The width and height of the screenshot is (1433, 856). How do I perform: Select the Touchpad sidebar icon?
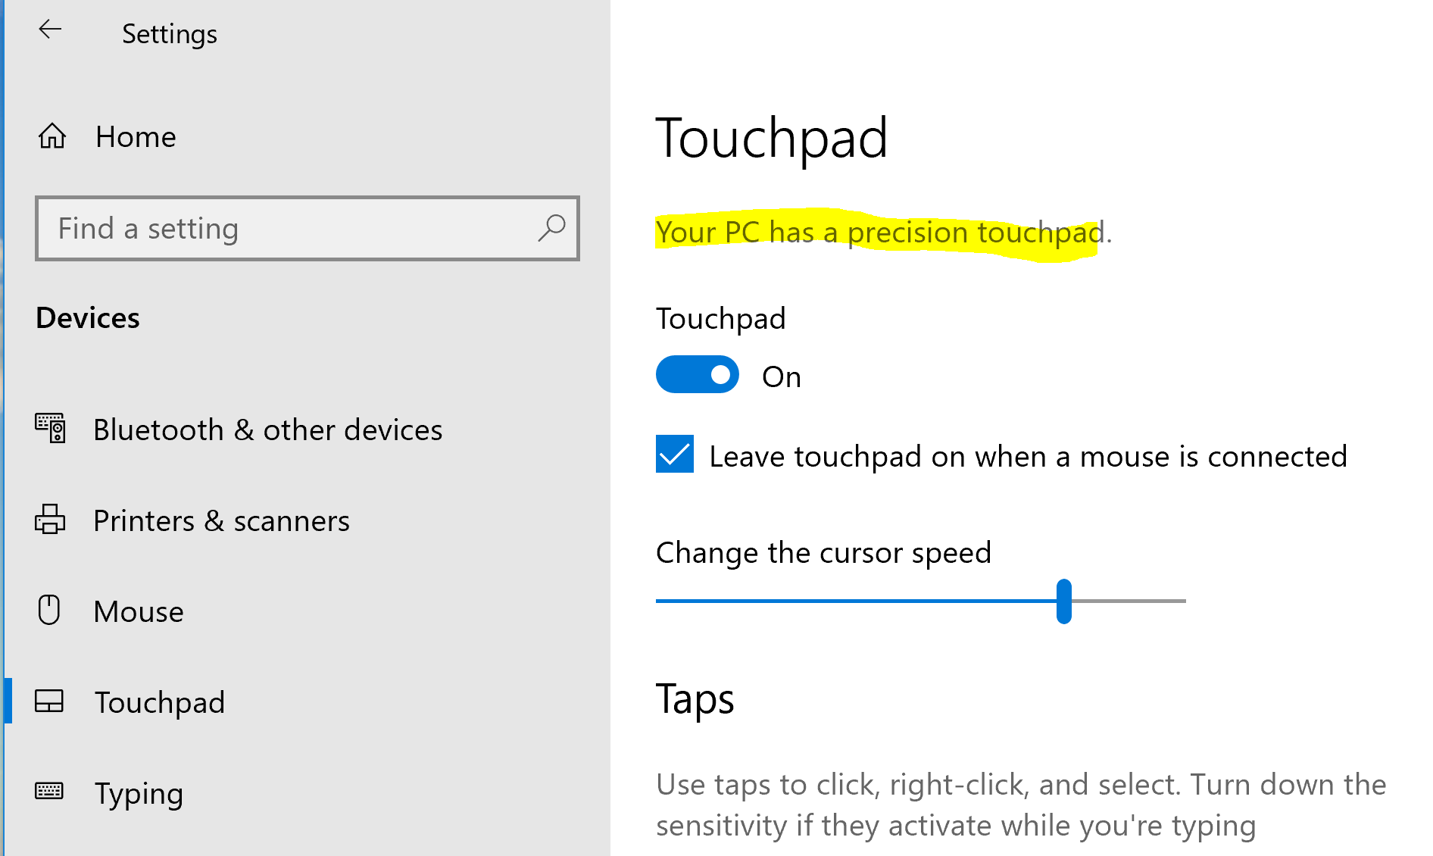48,701
